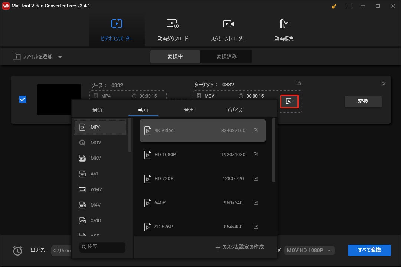
Task: Pick the SD 576P preset
Action: tap(203, 227)
